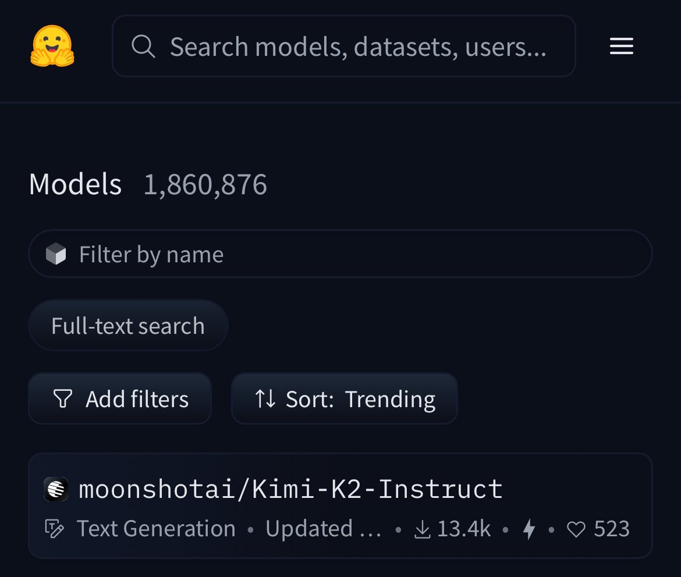Click the Full-text search button
Screen dimensions: 681x577
[128, 326]
